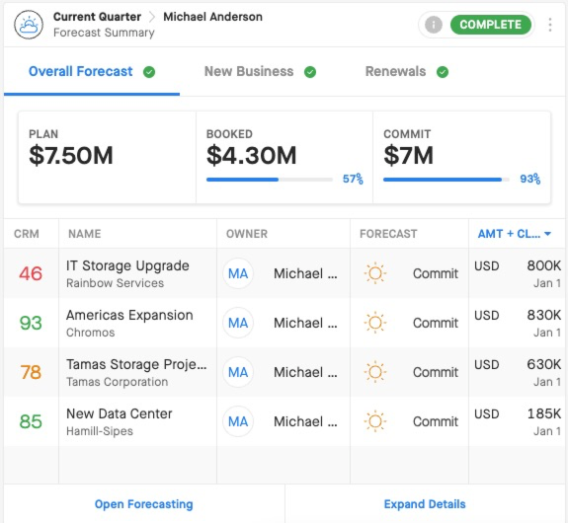
Task: Click CRM score 46
Action: tap(31, 273)
